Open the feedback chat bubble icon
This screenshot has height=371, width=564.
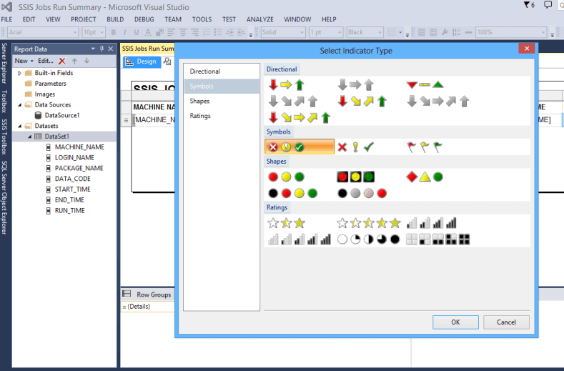point(548,5)
